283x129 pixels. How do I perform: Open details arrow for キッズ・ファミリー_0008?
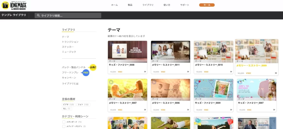click(x=145, y=72)
